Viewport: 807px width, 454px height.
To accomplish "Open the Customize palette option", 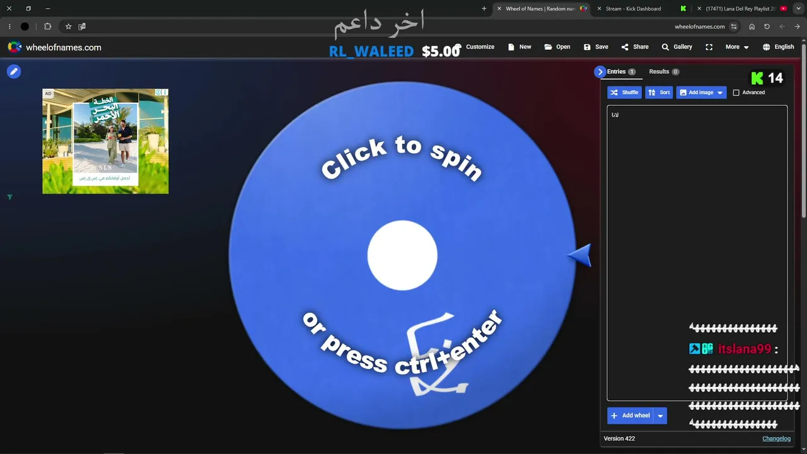I will [474, 47].
